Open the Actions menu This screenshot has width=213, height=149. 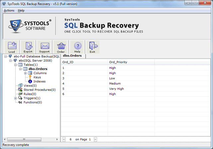click(9, 10)
